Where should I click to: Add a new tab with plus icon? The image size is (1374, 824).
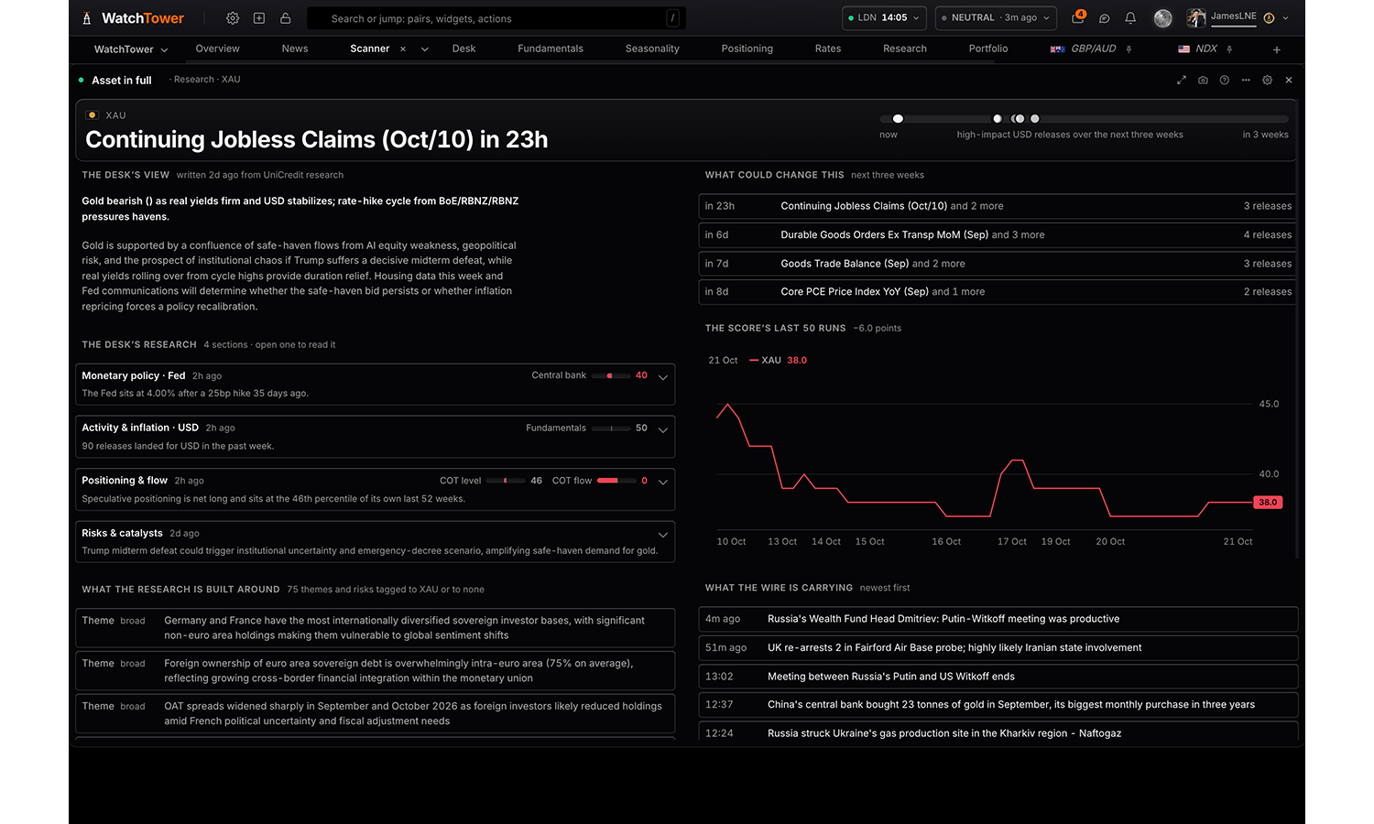(1277, 49)
